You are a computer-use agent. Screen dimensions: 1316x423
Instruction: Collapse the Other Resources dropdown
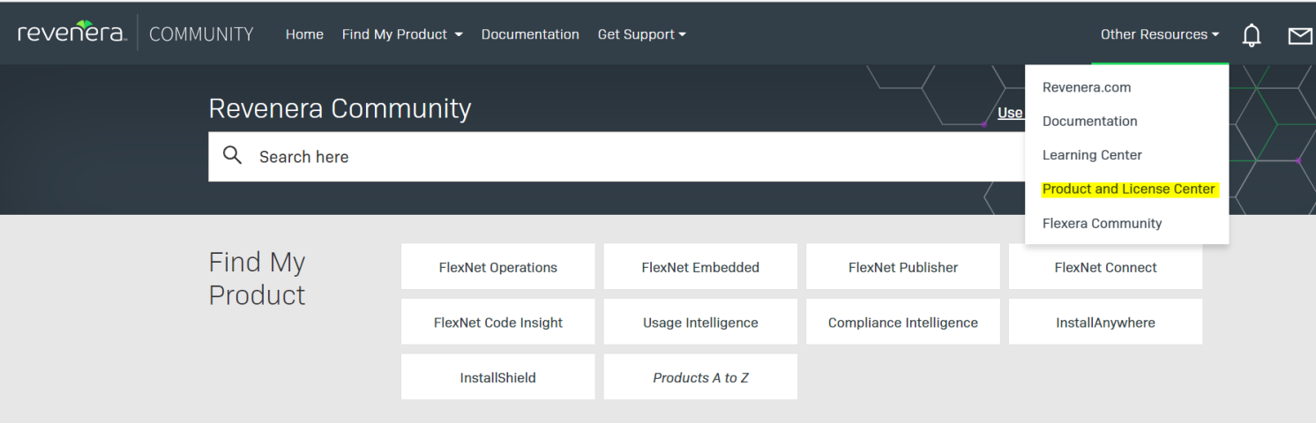click(1160, 34)
